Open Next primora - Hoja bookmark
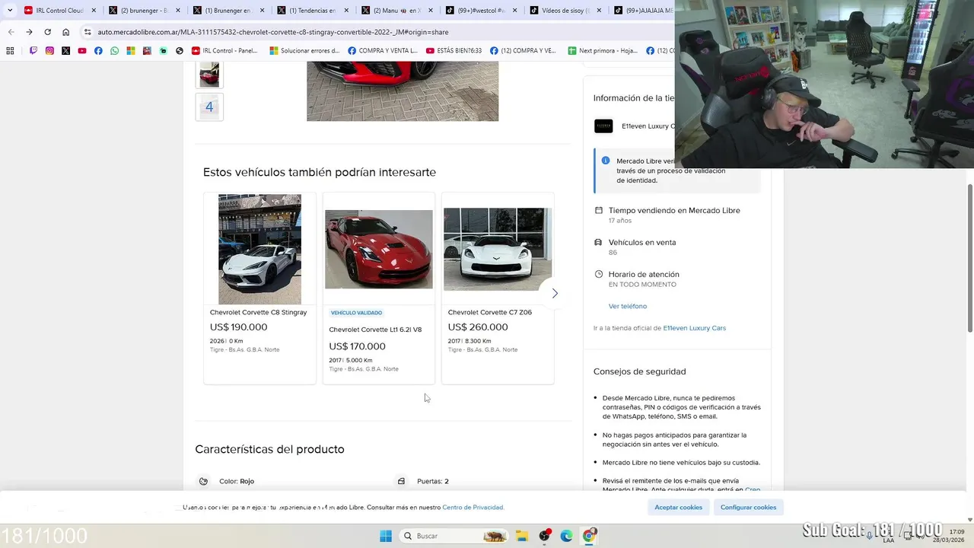 [603, 51]
